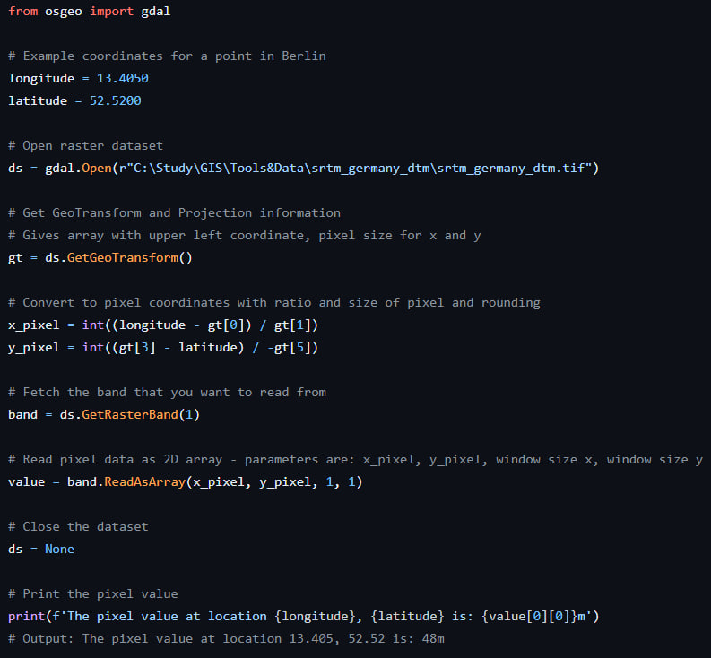Click the y_pixel assignment line
The width and height of the screenshot is (711, 658).
coord(163,347)
